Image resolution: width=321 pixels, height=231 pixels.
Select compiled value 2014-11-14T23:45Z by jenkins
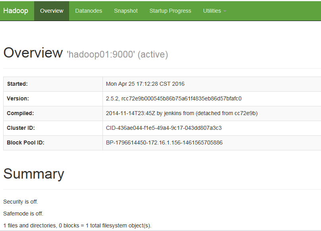click(x=150, y=114)
